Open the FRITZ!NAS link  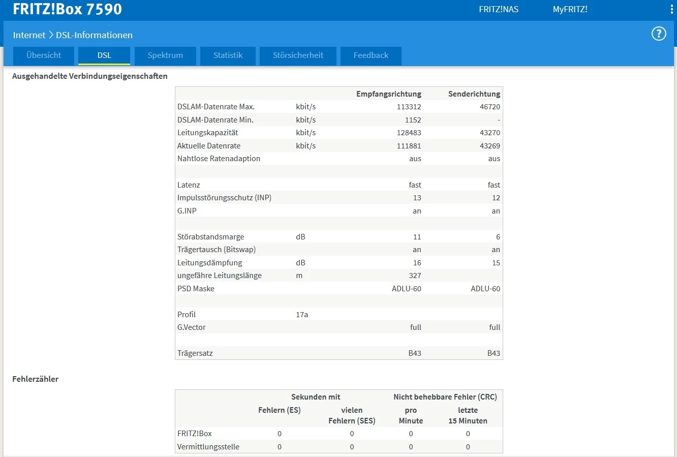499,10
